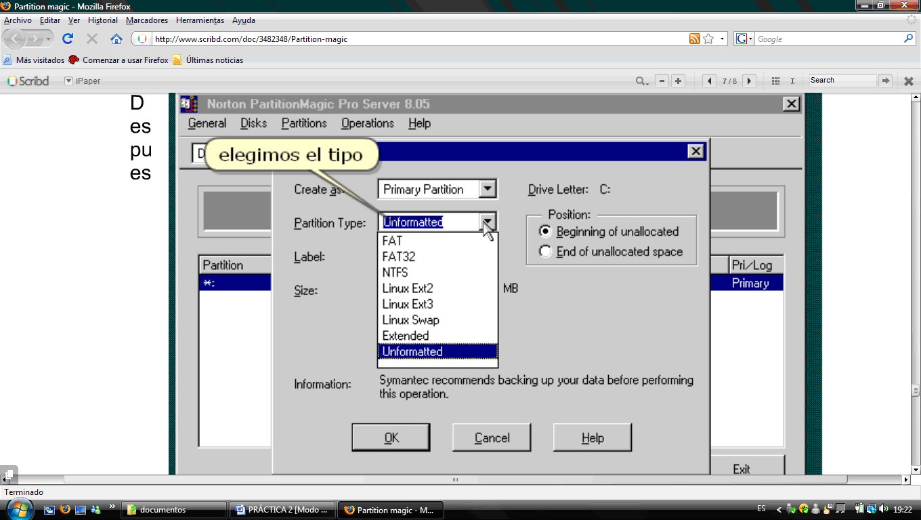
Task: Open PartitionMagic's Operations menu
Action: coord(367,123)
